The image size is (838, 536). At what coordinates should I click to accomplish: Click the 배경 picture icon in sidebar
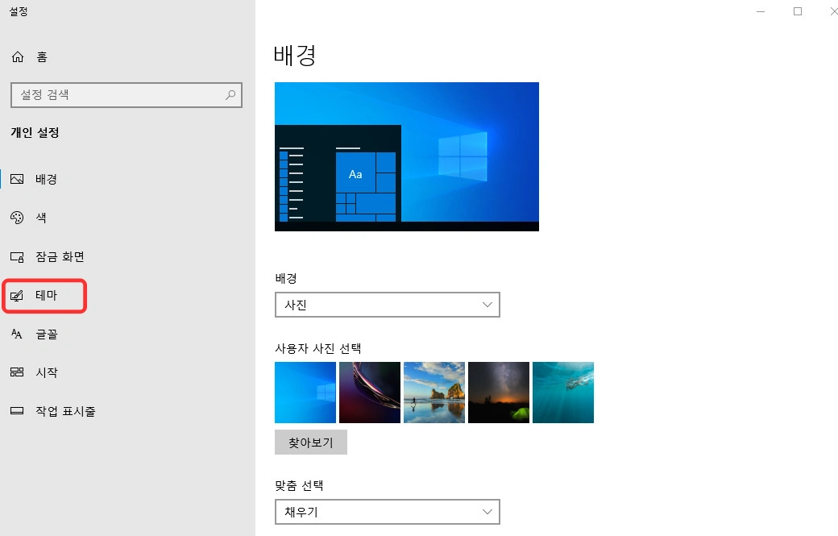[x=17, y=179]
